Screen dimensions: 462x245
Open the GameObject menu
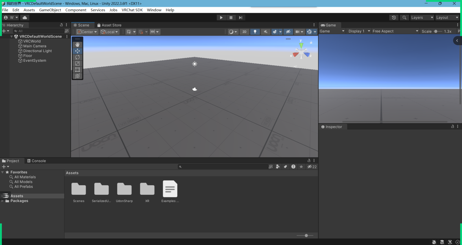pos(50,10)
